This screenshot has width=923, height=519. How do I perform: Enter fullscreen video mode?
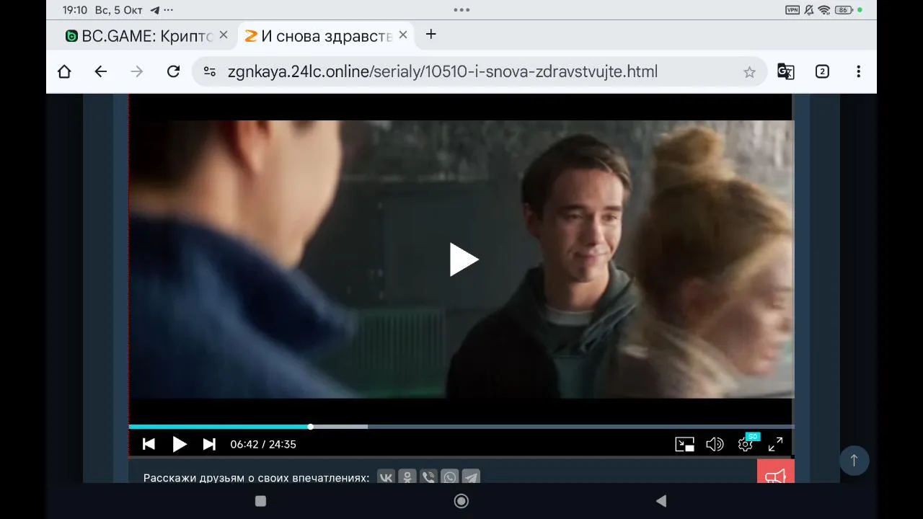[775, 445]
